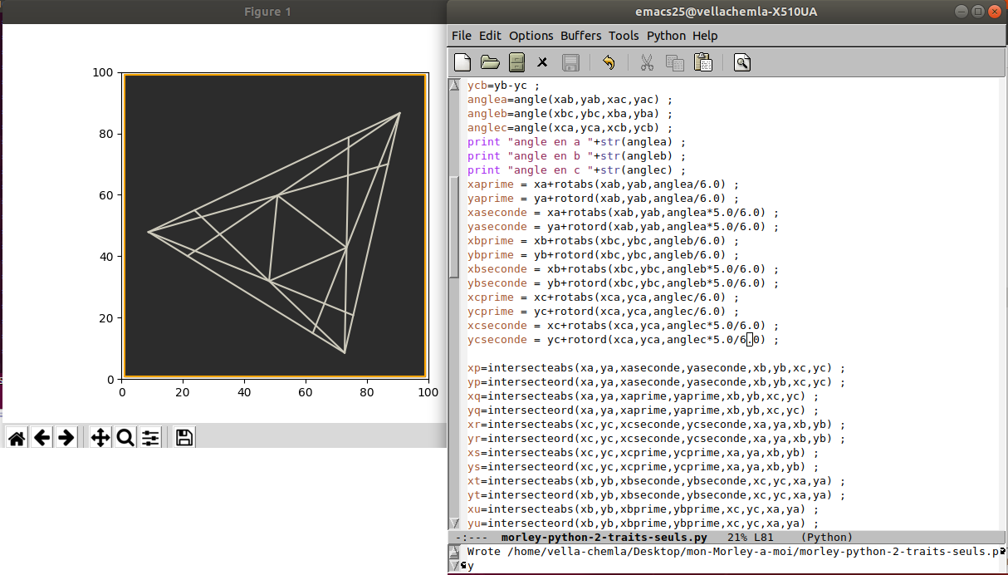Screen dimensions: 1008x575
Task: Close the current buffer with X icon
Action: tap(542, 62)
